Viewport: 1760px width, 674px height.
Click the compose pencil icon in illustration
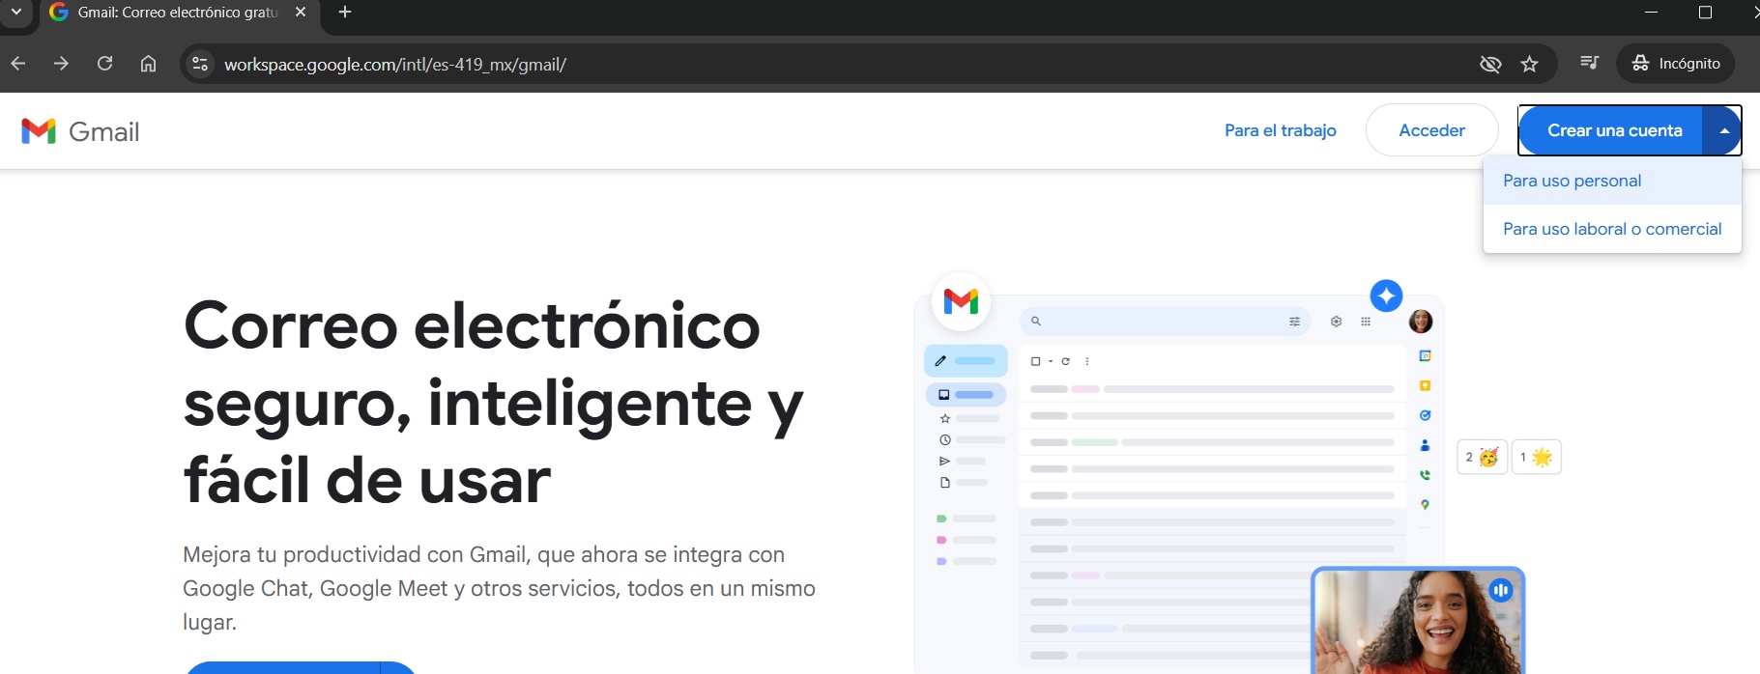[940, 361]
